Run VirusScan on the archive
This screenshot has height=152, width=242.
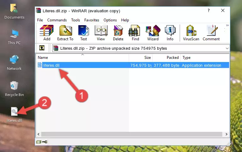pyautogui.click(x=191, y=33)
